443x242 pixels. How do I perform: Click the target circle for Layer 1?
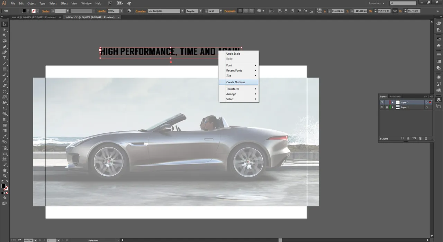(426, 107)
